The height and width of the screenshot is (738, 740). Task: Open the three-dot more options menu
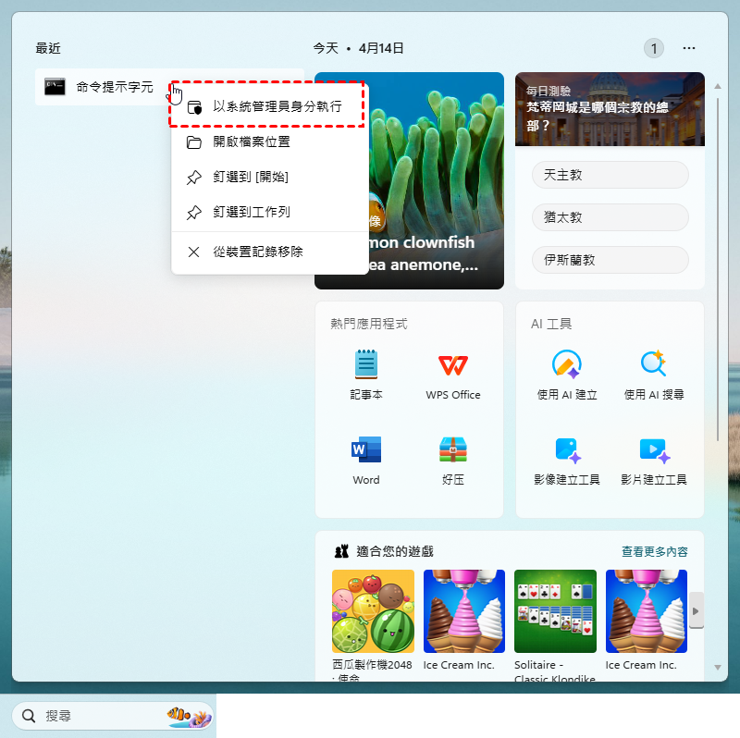[x=689, y=48]
